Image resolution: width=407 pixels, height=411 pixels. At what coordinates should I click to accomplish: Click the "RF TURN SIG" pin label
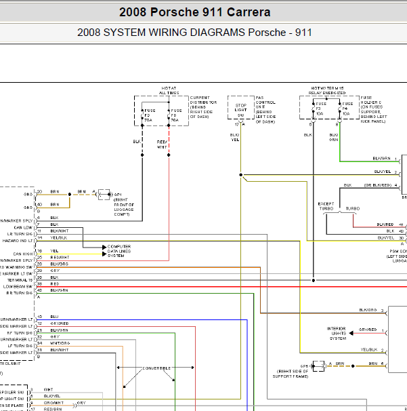click(x=20, y=333)
